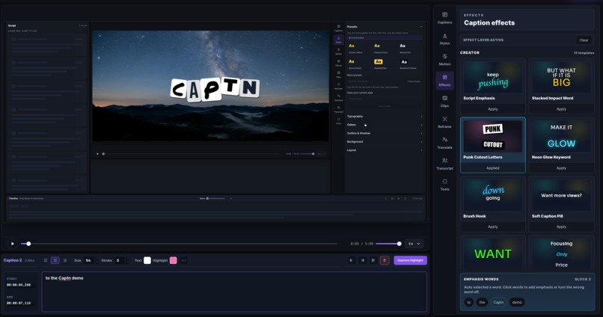Click the End time field 00:00:07,119
Image resolution: width=603 pixels, height=317 pixels.
point(19,303)
